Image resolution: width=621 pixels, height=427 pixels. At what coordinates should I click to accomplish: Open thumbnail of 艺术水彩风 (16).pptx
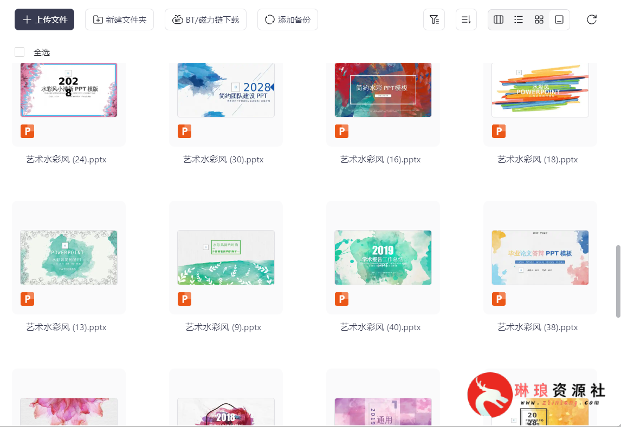(x=383, y=90)
